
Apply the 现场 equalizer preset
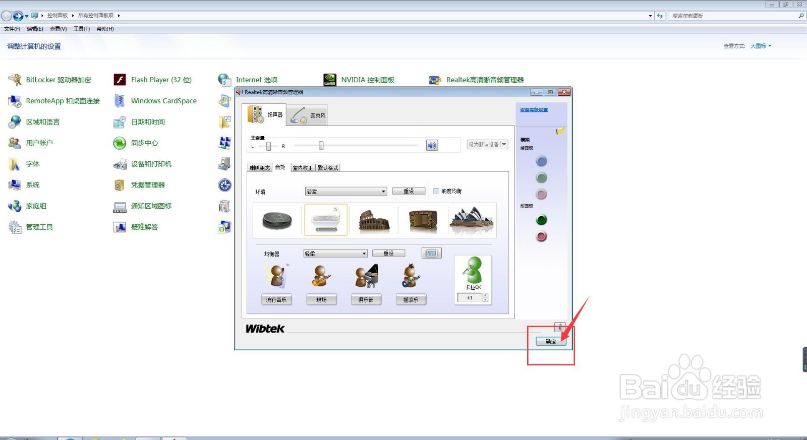[321, 300]
